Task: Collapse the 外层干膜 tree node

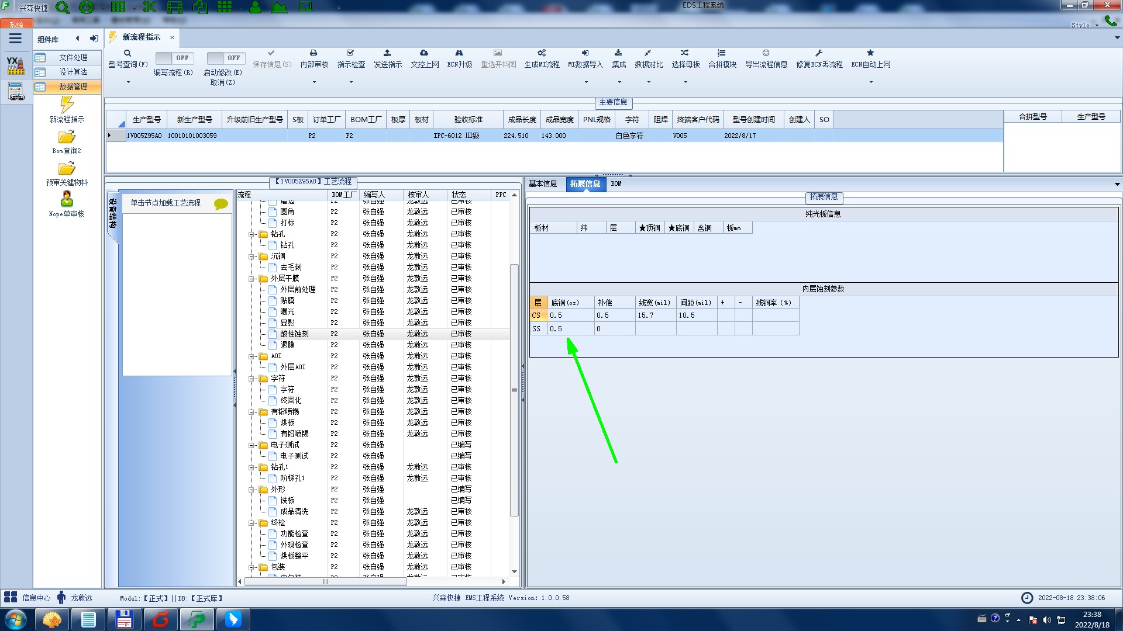Action: [x=251, y=279]
